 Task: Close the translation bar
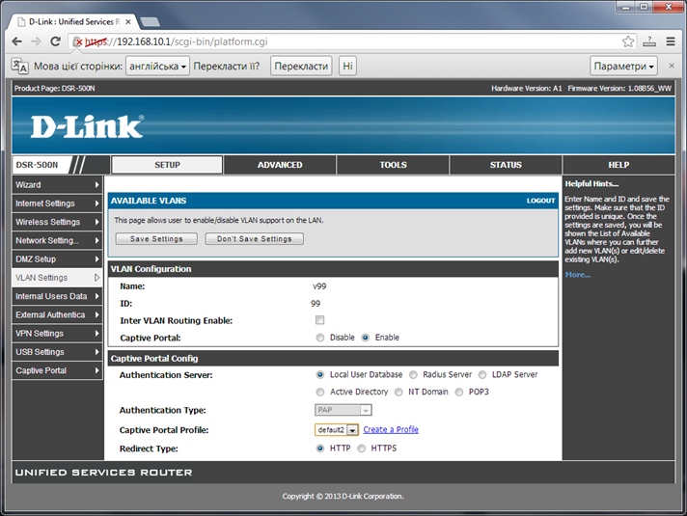[672, 66]
